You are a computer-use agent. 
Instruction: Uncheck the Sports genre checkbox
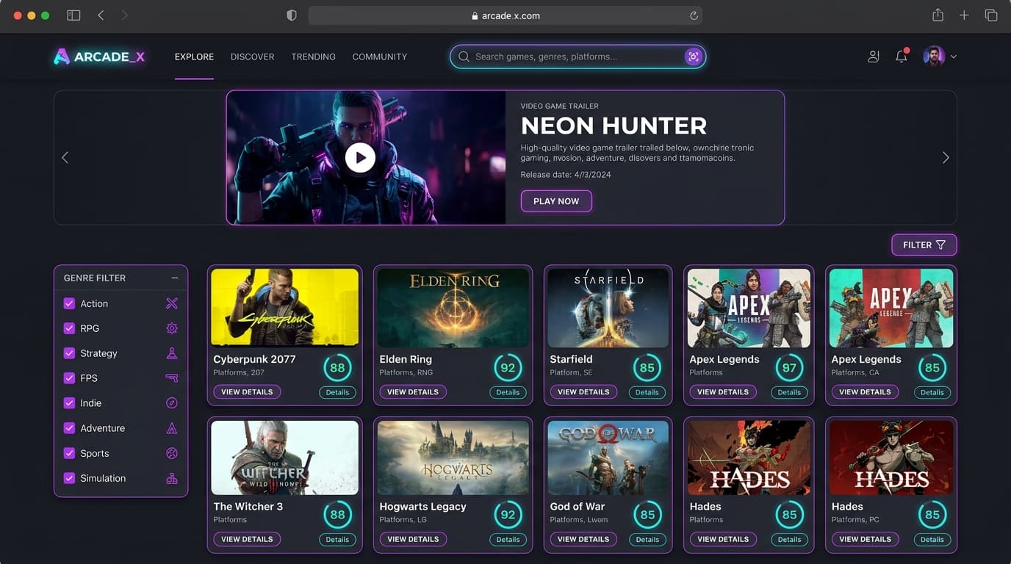(x=69, y=453)
